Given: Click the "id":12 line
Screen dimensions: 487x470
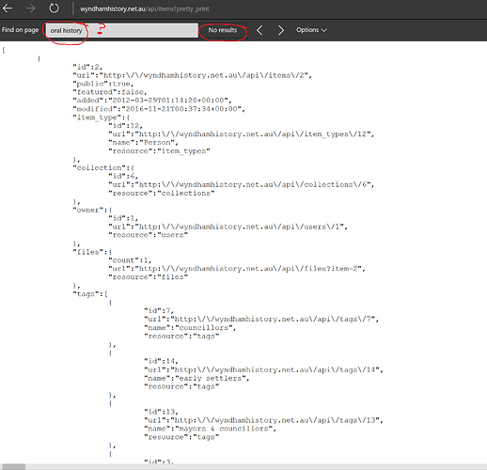Looking at the screenshot, I should tap(125, 126).
